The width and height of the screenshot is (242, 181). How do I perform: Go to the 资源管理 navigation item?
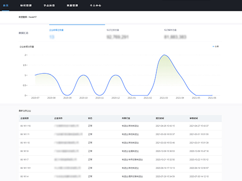(x=72, y=5)
